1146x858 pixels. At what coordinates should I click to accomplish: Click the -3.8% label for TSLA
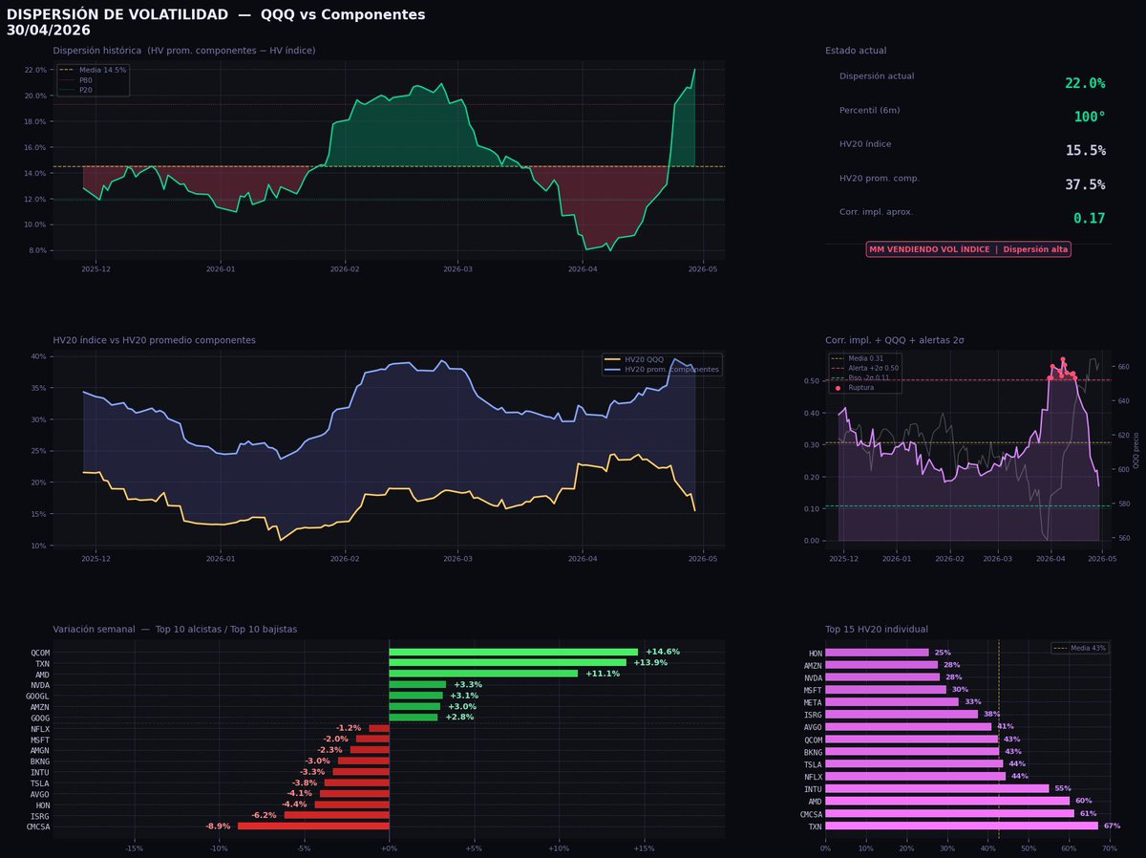[x=305, y=783]
